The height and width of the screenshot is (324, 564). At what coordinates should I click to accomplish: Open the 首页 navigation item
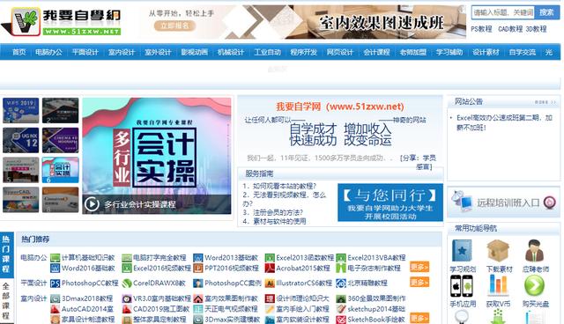[x=19, y=52]
